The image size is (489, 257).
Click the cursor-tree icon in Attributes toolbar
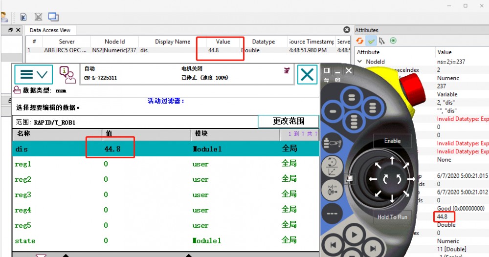[x=382, y=41]
